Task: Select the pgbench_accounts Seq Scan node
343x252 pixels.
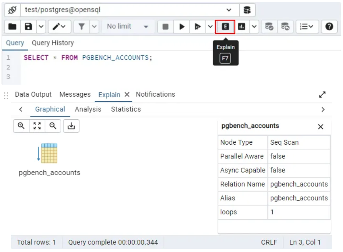Action: (x=49, y=154)
